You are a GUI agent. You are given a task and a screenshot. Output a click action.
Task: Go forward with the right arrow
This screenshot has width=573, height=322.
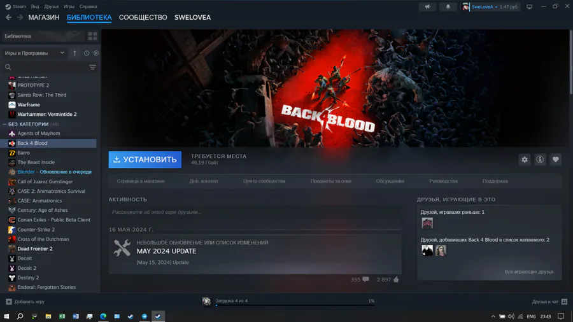[x=20, y=17]
